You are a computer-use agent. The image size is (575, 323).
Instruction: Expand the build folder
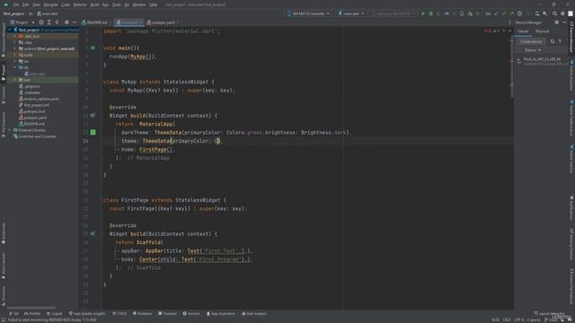15,55
